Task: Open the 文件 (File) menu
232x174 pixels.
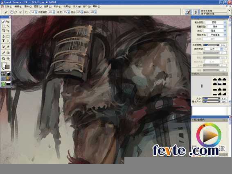Action: (8, 7)
